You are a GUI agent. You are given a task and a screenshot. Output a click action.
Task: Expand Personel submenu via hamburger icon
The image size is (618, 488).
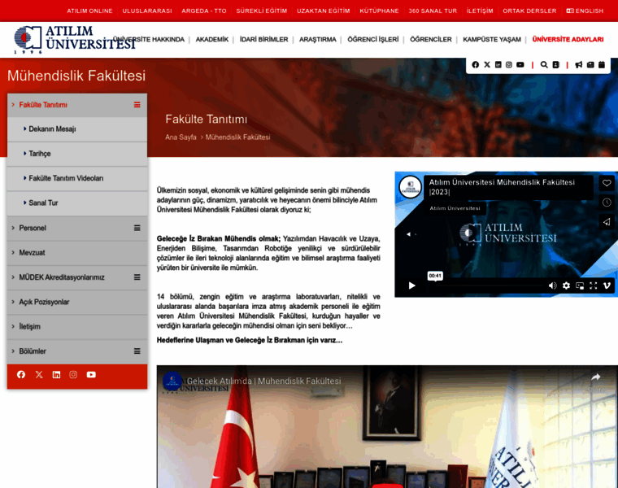(x=137, y=228)
